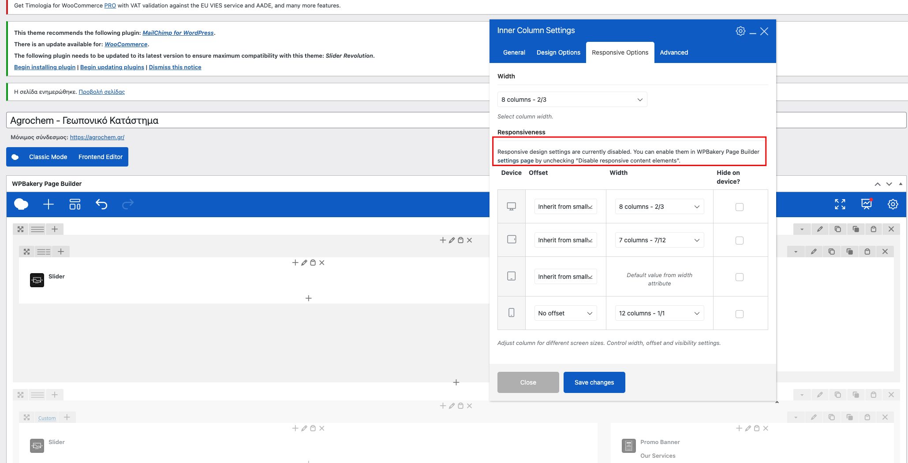Click the first Slider element icon
This screenshot has width=908, height=463.
click(x=37, y=280)
